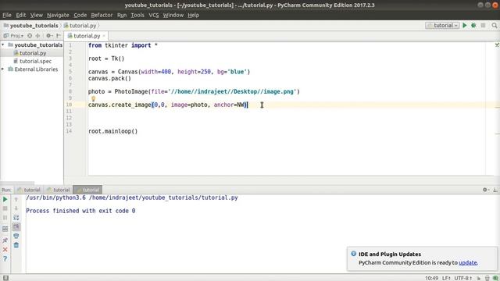Click tool windows toggle at status bar corner
Image resolution: width=500 pixels, height=281 pixels.
5,278
